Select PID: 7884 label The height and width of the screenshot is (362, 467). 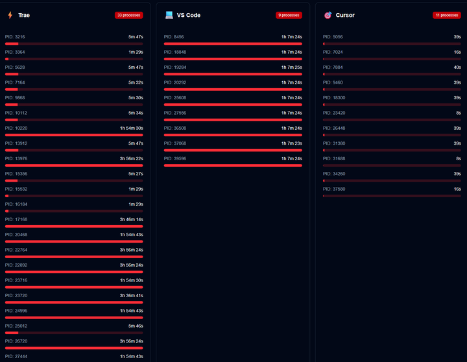click(x=333, y=67)
